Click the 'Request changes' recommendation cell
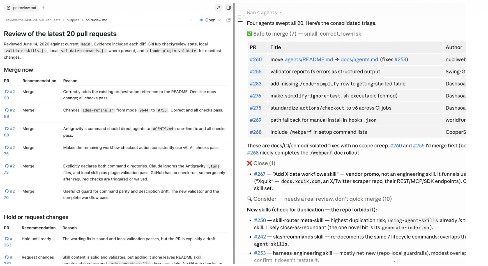This screenshot has width=488, height=266. (x=38, y=257)
